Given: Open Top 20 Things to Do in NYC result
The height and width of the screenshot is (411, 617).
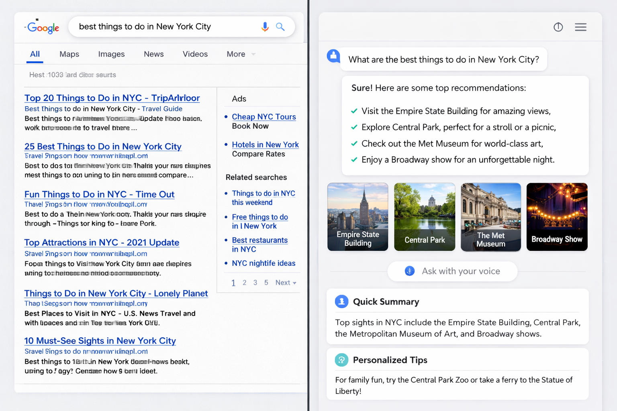Looking at the screenshot, I should pyautogui.click(x=112, y=98).
